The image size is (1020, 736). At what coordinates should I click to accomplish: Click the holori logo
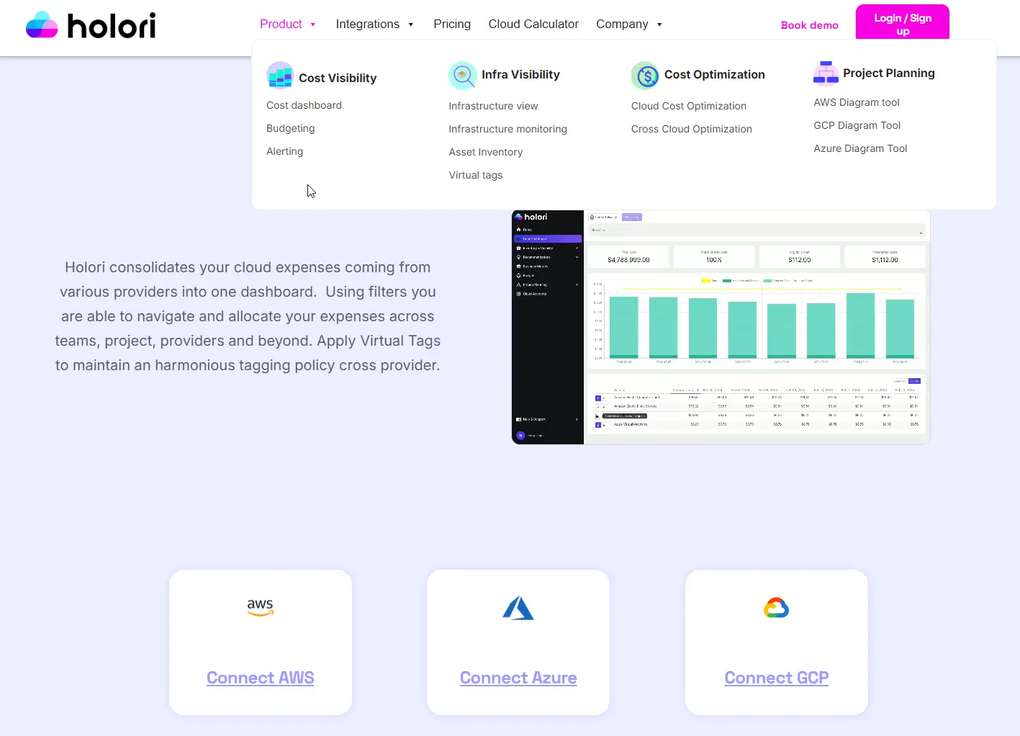[91, 25]
